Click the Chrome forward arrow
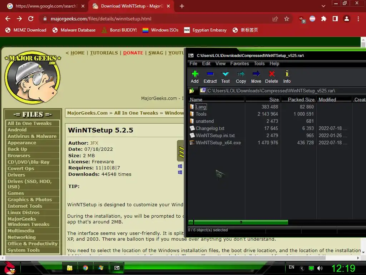 point(19,19)
